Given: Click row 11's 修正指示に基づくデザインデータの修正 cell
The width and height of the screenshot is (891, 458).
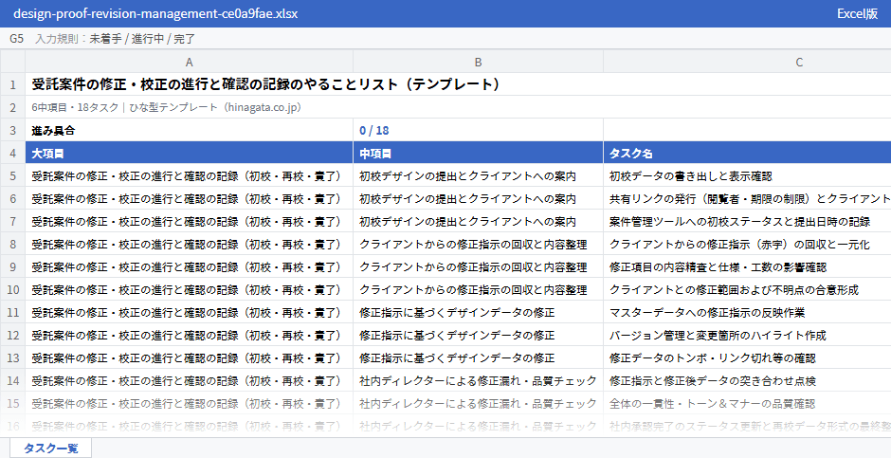Looking at the screenshot, I should 478,313.
